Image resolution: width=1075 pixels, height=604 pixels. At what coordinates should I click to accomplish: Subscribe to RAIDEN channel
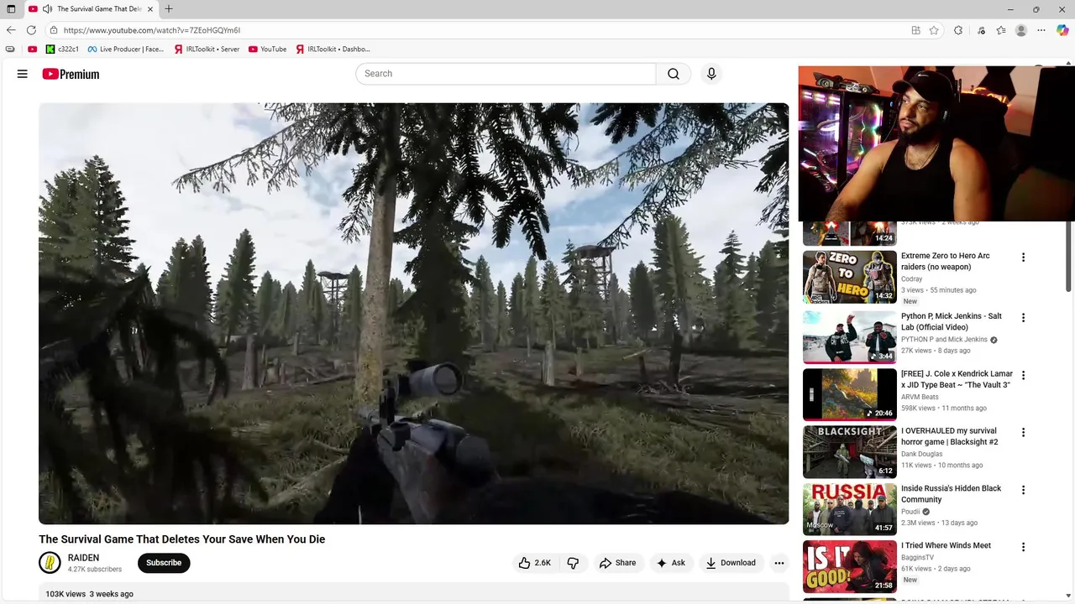pyautogui.click(x=164, y=563)
